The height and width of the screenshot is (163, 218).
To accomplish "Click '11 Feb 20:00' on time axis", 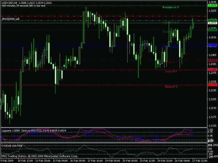I will [43, 161].
